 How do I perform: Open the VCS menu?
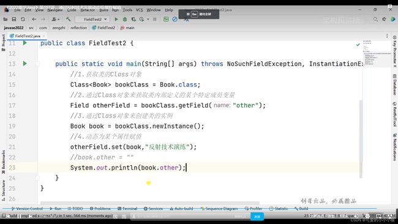tap(139, 10)
